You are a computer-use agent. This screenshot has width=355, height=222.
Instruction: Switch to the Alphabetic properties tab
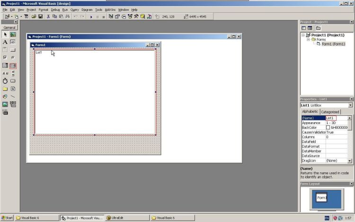point(310,112)
